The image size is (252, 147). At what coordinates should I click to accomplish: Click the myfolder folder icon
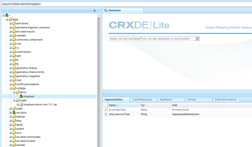pyautogui.click(x=14, y=88)
